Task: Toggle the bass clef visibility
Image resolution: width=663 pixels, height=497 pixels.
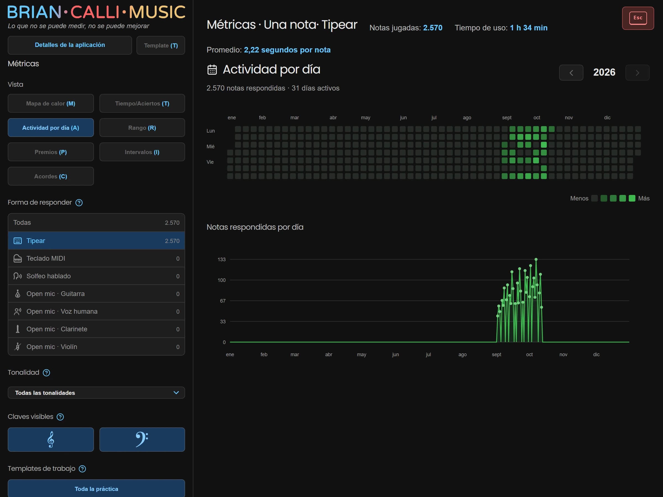Action: 142,440
